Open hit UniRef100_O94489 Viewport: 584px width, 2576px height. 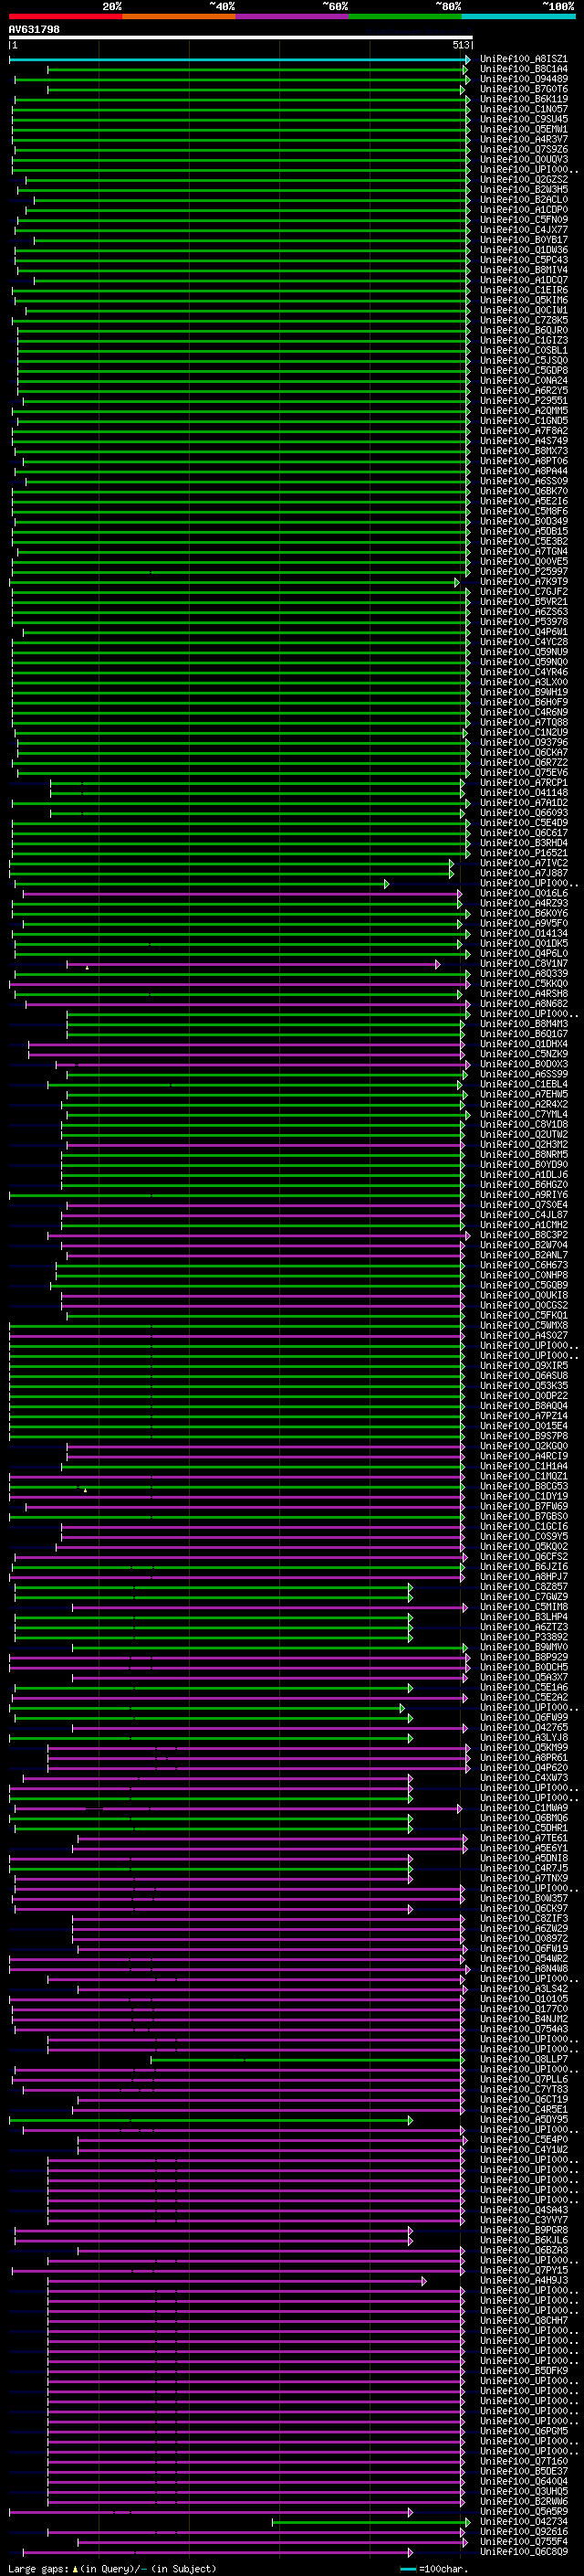pos(523,80)
